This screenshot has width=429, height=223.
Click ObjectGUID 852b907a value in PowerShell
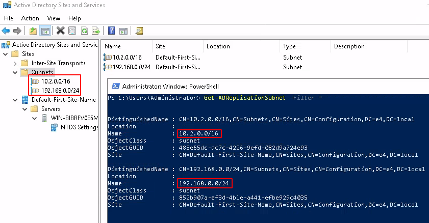click(243, 198)
